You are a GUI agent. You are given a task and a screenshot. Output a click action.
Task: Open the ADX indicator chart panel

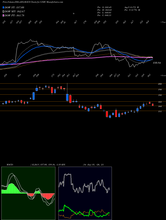(85, 193)
